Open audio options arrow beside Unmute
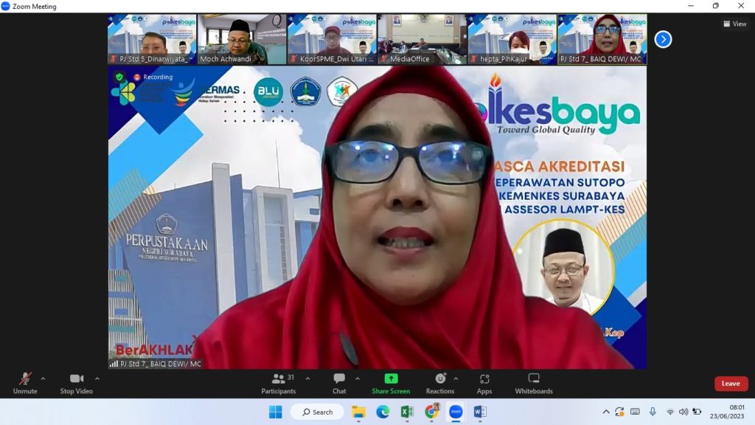Image resolution: width=755 pixels, height=425 pixels. tap(44, 379)
